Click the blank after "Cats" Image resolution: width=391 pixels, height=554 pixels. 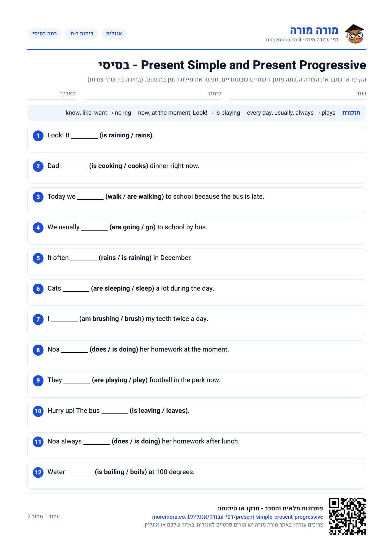pyautogui.click(x=76, y=289)
